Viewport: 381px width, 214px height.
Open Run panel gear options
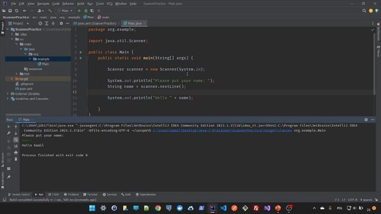coord(366,119)
